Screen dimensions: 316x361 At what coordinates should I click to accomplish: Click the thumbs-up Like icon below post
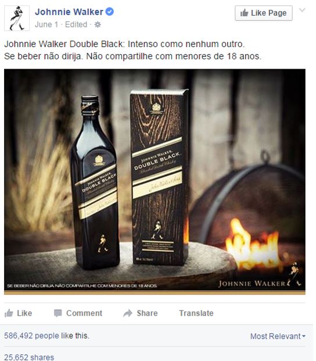point(9,313)
